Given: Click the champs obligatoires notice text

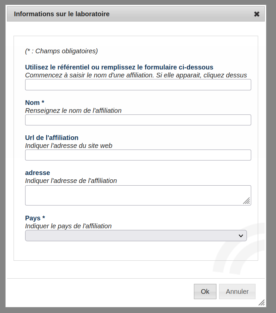Looking at the screenshot, I should click(x=61, y=51).
